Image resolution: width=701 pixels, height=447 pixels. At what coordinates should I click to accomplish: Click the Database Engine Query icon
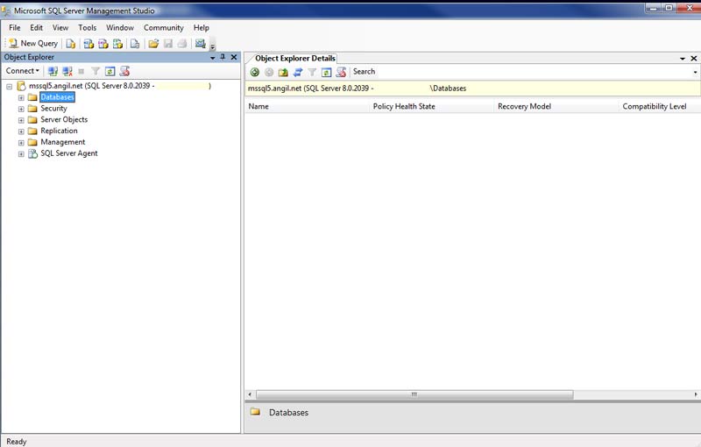click(x=71, y=43)
